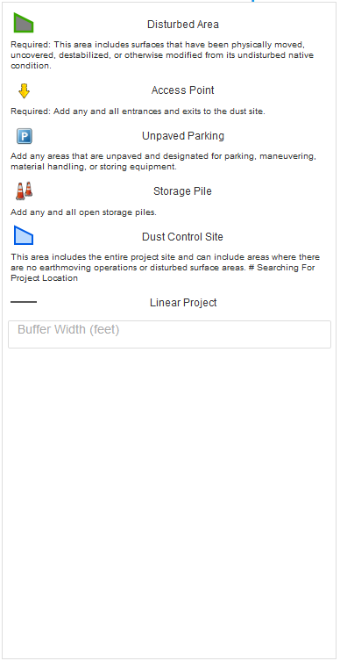Choose the Unpaved Parking title text
Viewport: 340px width, 661px height.
click(182, 136)
